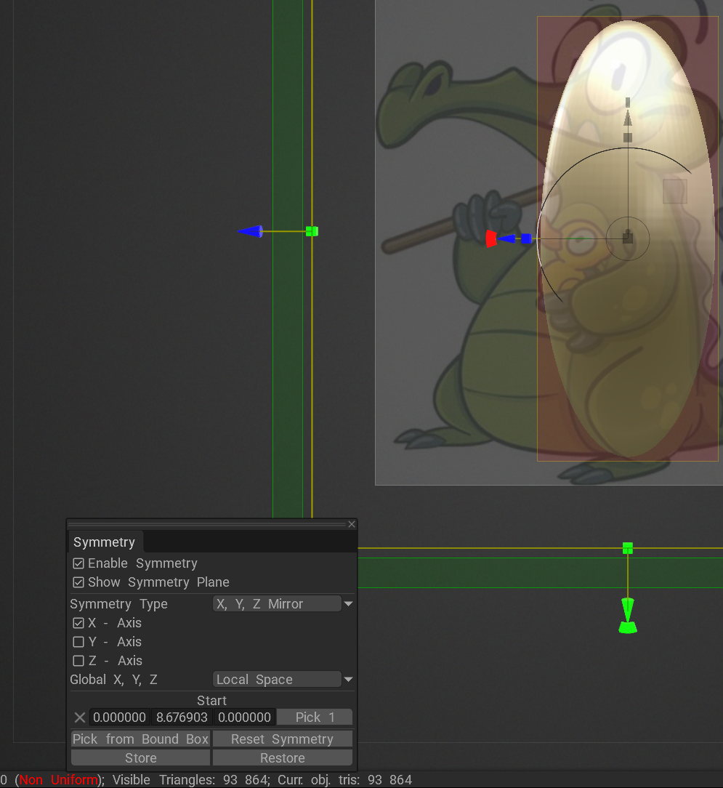Disable the Enable Symmetry checkbox

coord(78,563)
